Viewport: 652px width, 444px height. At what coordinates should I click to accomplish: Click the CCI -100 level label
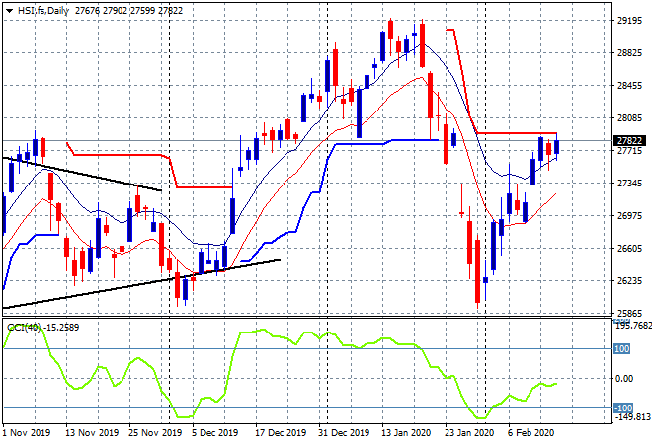pyautogui.click(x=623, y=407)
